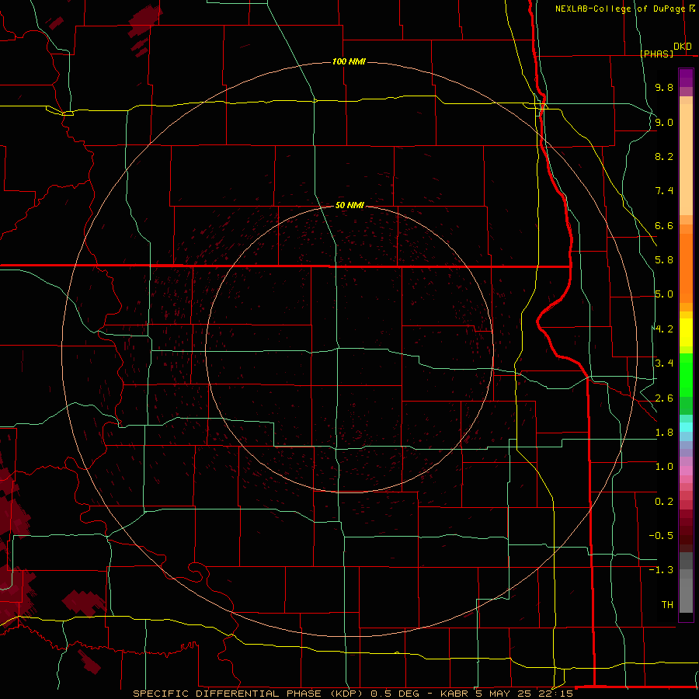
Task: Click the 5.0 scale value
Action: tap(664, 294)
